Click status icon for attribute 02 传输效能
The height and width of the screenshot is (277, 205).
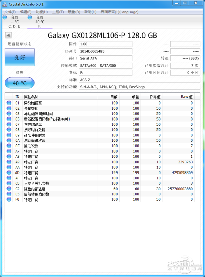(x=9, y=108)
